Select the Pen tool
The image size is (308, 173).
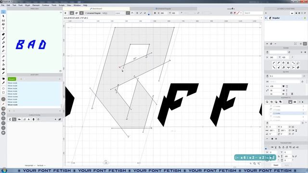[3, 47]
